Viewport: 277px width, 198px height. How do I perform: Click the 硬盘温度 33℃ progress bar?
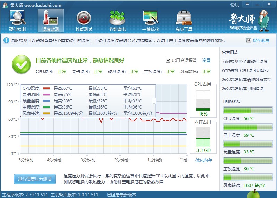pyautogui.click(x=248, y=144)
